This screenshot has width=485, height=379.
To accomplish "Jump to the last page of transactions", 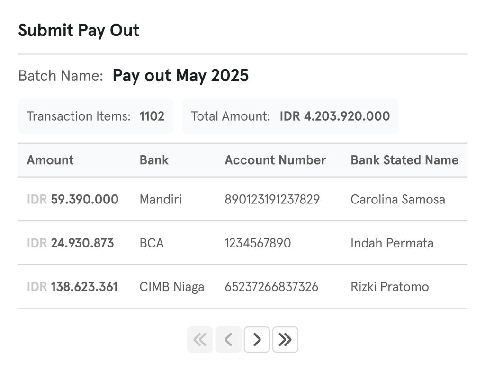I will tap(285, 339).
